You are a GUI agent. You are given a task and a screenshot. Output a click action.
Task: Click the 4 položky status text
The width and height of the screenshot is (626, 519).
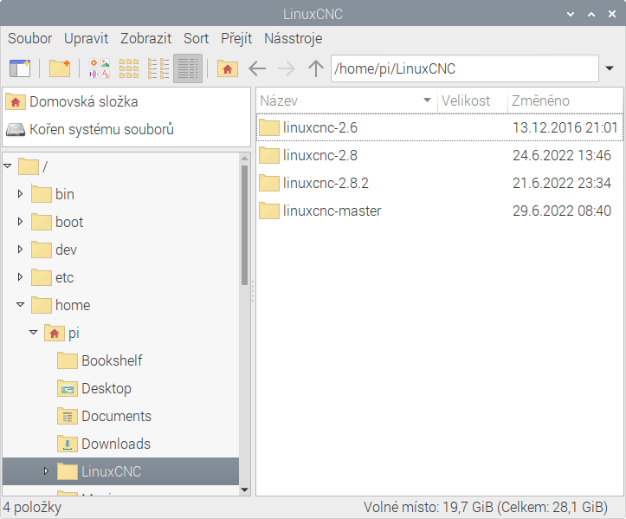tap(32, 508)
